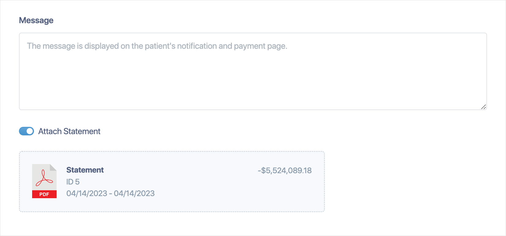Click the placeholder text about patient's notification

point(157,46)
